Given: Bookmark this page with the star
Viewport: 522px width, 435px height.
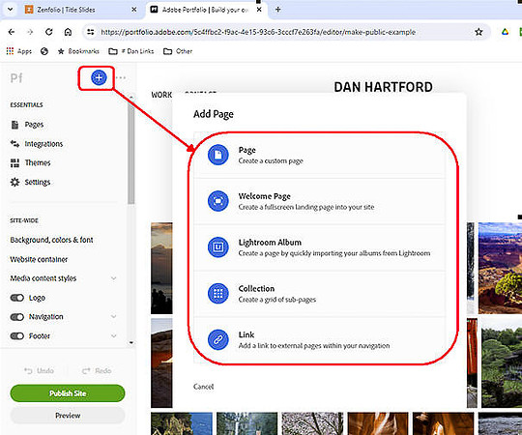Looking at the screenshot, I should click(478, 32).
